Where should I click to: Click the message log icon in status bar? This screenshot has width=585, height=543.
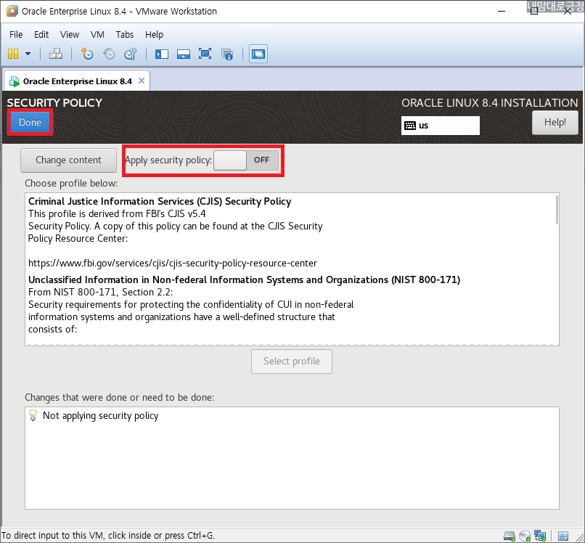tap(563, 536)
